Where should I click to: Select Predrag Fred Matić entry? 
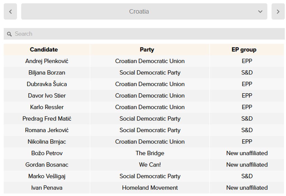[x=47, y=119]
